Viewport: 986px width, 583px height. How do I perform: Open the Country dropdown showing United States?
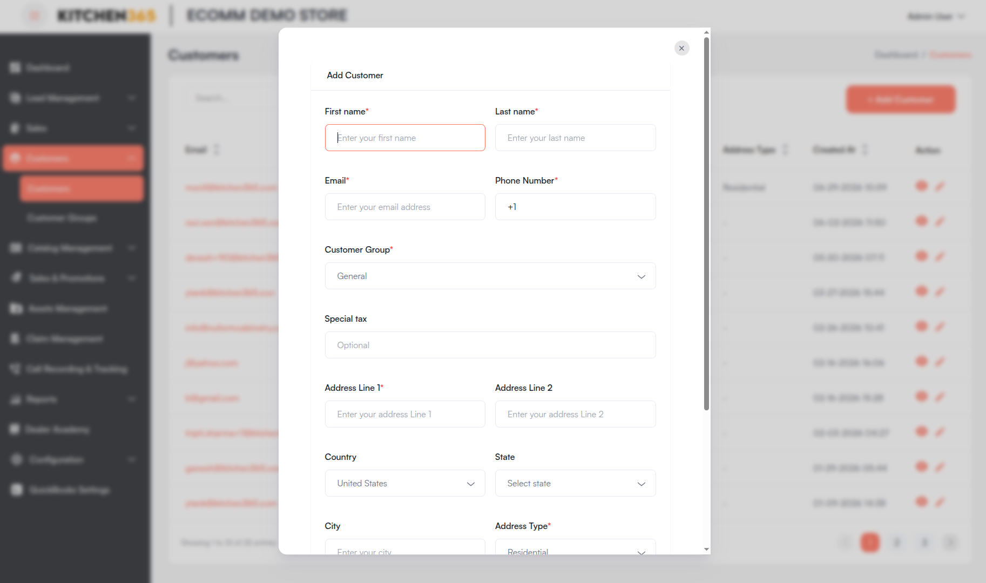pos(405,483)
